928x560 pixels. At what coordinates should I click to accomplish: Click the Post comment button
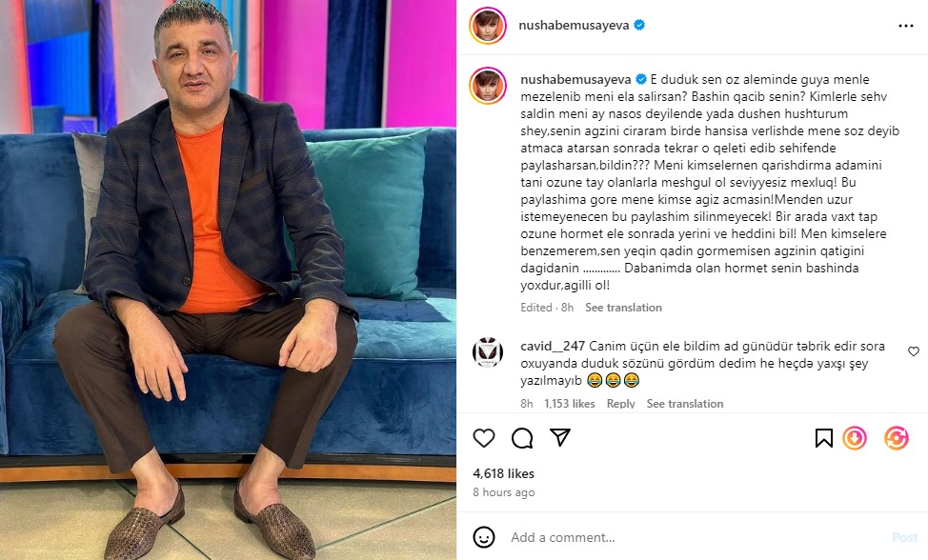(x=904, y=537)
